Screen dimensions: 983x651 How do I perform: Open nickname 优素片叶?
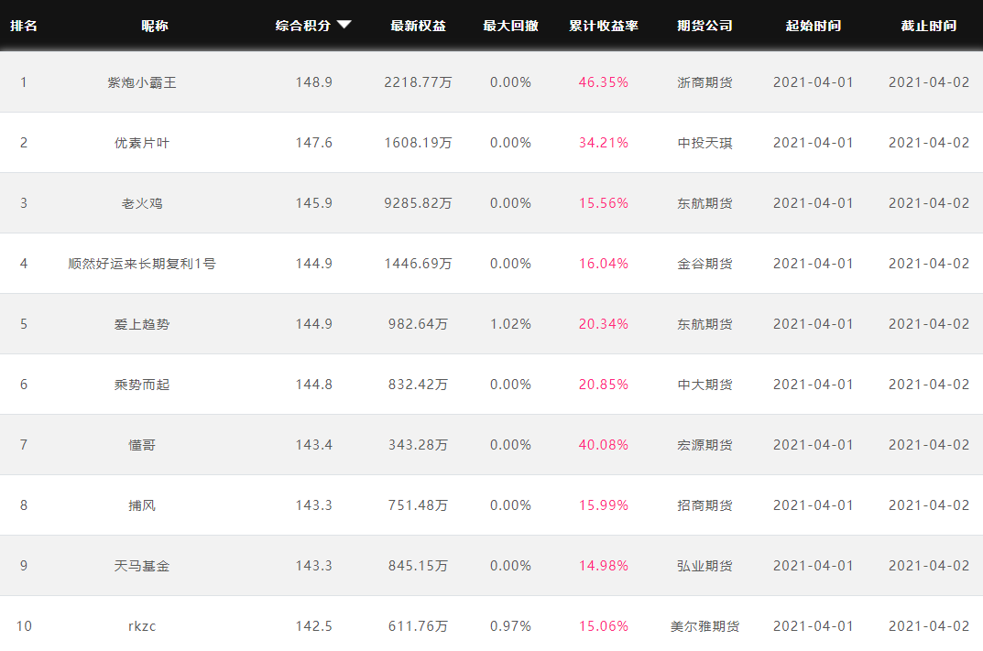tap(142, 143)
